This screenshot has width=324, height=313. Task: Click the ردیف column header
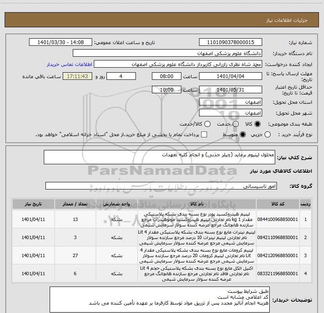[x=305, y=204]
